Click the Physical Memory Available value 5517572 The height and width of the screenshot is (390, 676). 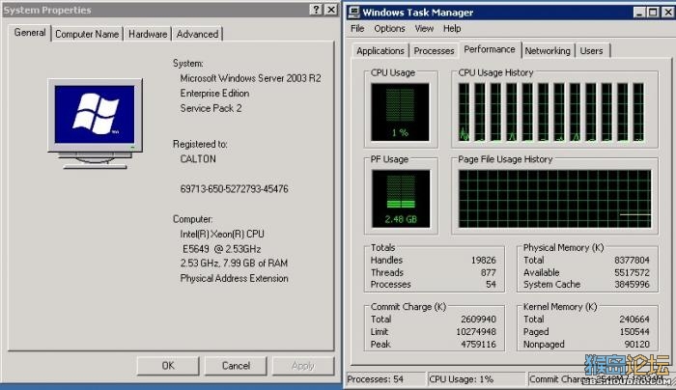coord(632,273)
